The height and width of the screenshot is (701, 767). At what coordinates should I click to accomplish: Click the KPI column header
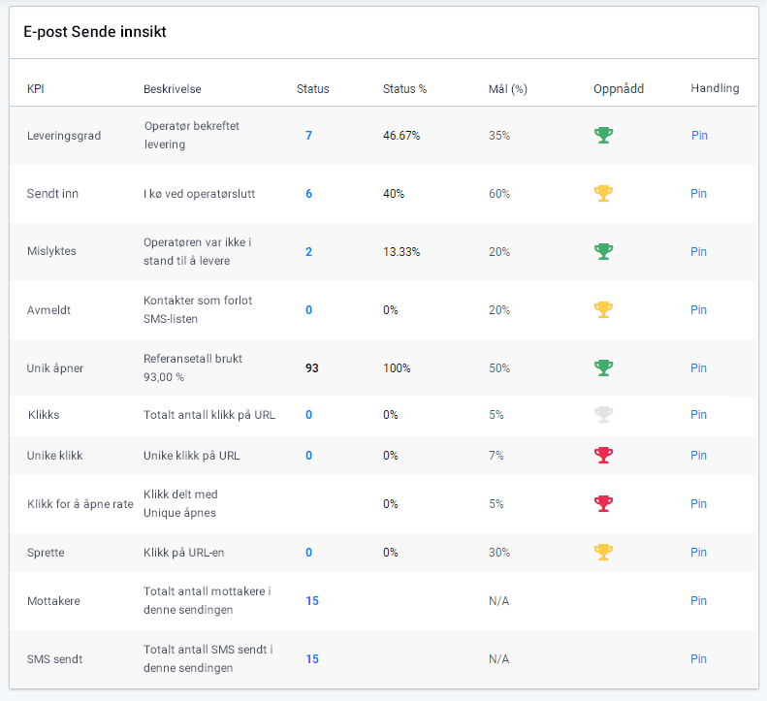pyautogui.click(x=36, y=89)
